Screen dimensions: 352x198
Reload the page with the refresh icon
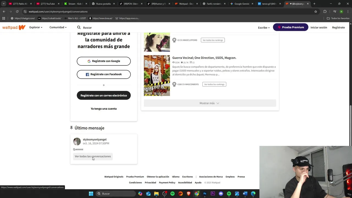[x=17, y=12]
